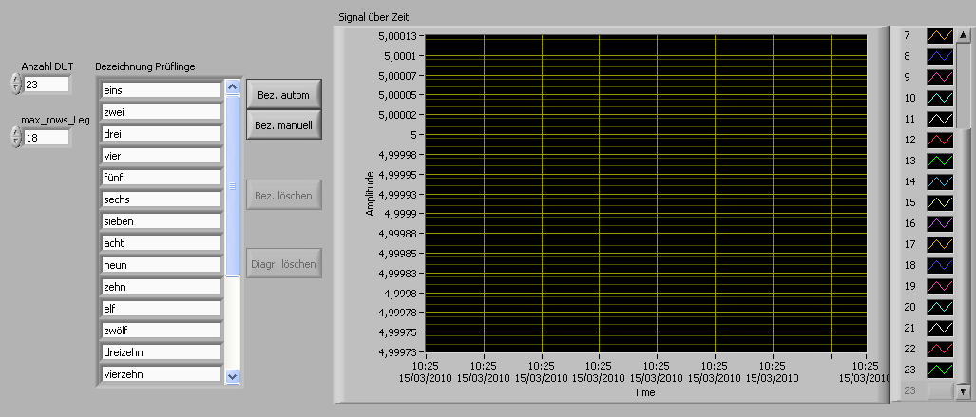Click plot 22 legend line icon

(939, 349)
